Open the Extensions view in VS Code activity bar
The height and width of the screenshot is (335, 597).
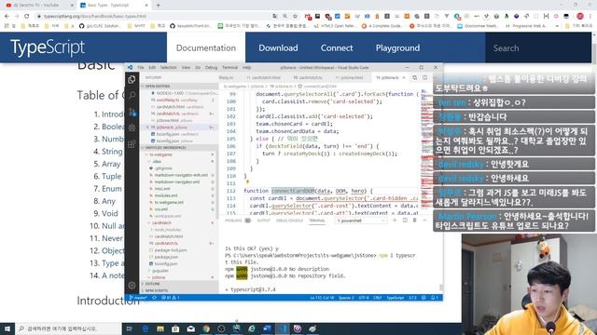(132, 144)
